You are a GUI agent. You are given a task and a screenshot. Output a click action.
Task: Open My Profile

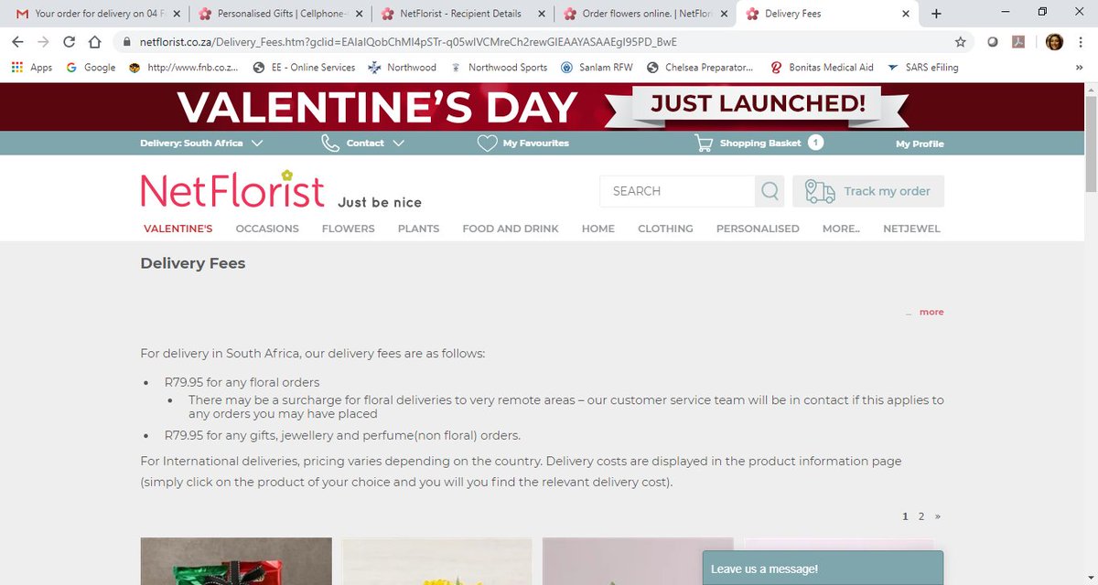pos(920,144)
